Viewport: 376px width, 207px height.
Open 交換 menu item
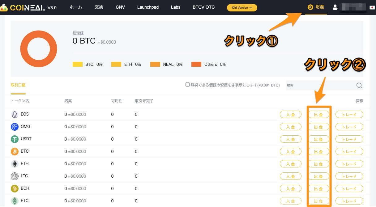[x=99, y=7]
